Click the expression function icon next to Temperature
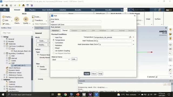Screen dimensions: 173x97 [131, 37]
